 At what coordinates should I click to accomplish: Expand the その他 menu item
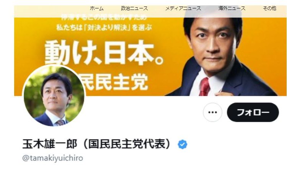(x=269, y=8)
